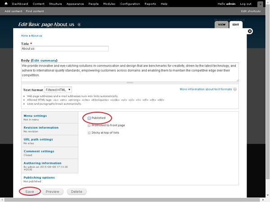Open the People menu

click(x=94, y=4)
